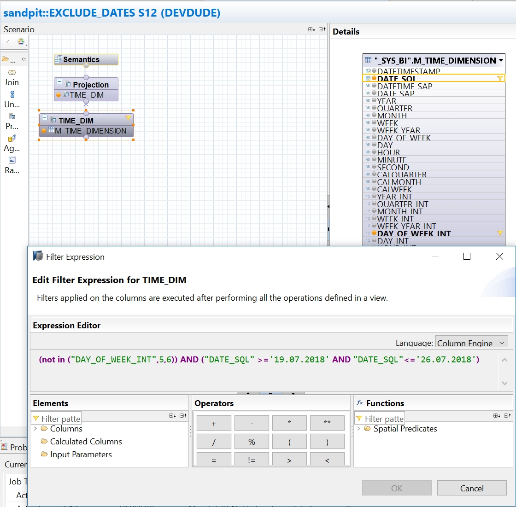The width and height of the screenshot is (516, 507).
Task: Click the less-than operator button
Action: 327,459
